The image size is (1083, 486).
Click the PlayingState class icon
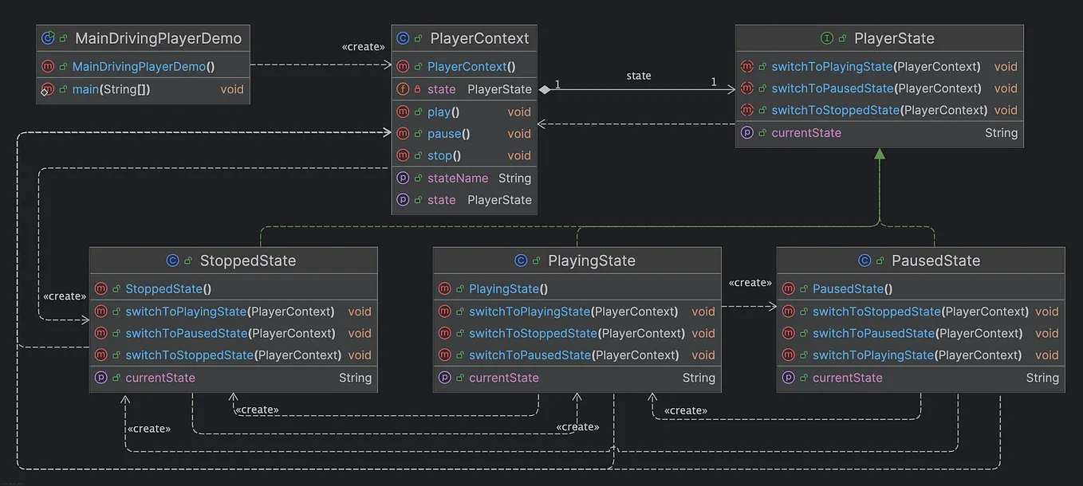click(521, 261)
